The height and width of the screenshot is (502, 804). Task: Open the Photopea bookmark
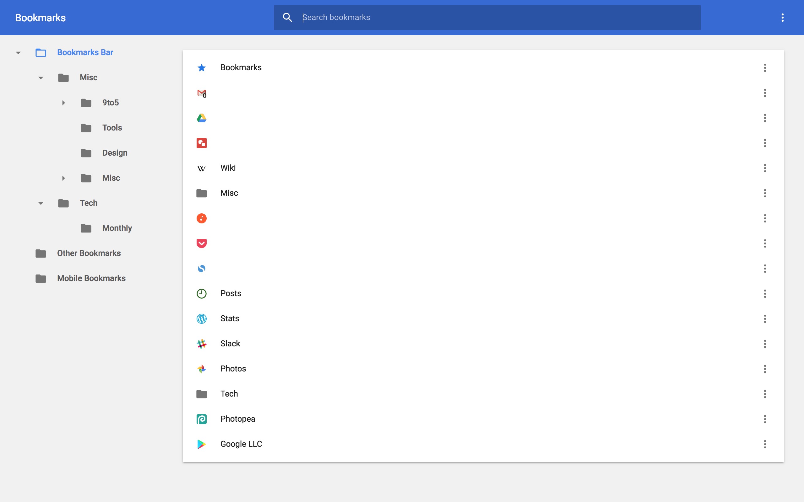237,419
